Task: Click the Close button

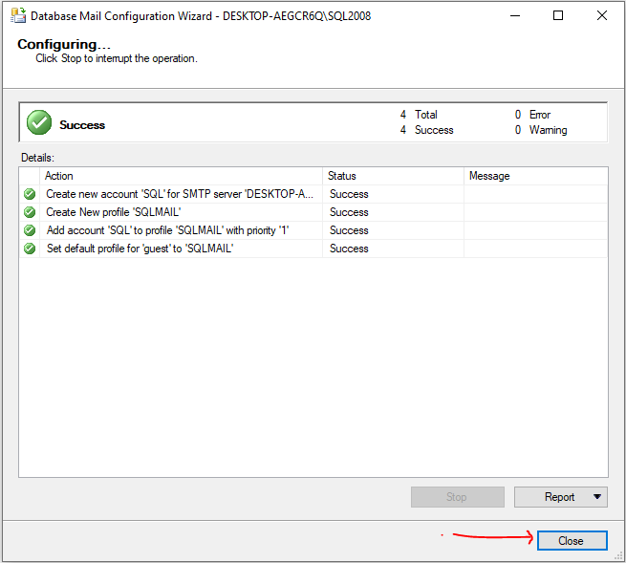Action: [572, 541]
